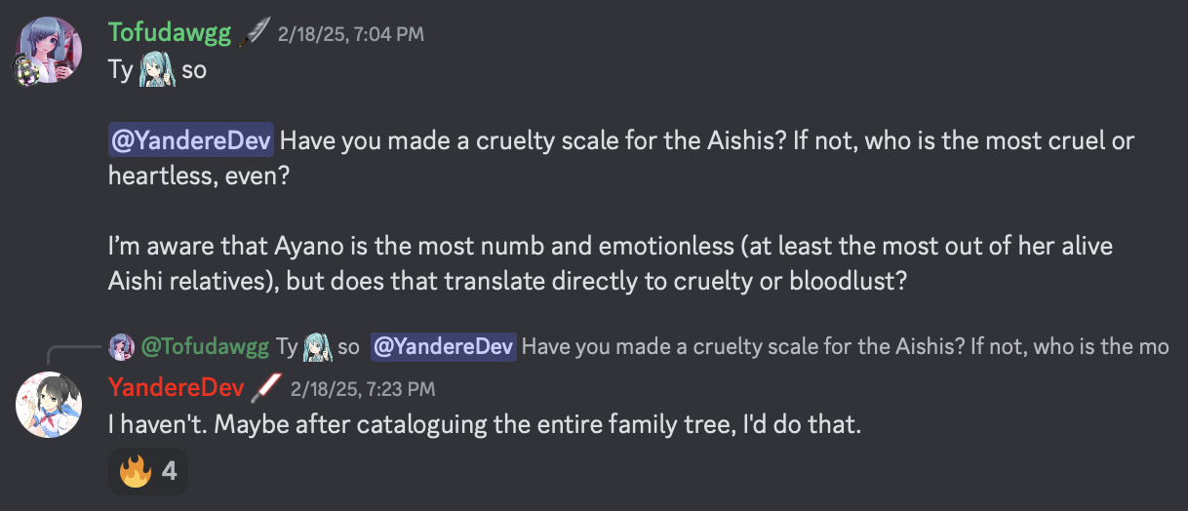Click the Miku emoji in the reply preview
The image size is (1188, 511).
tap(316, 346)
